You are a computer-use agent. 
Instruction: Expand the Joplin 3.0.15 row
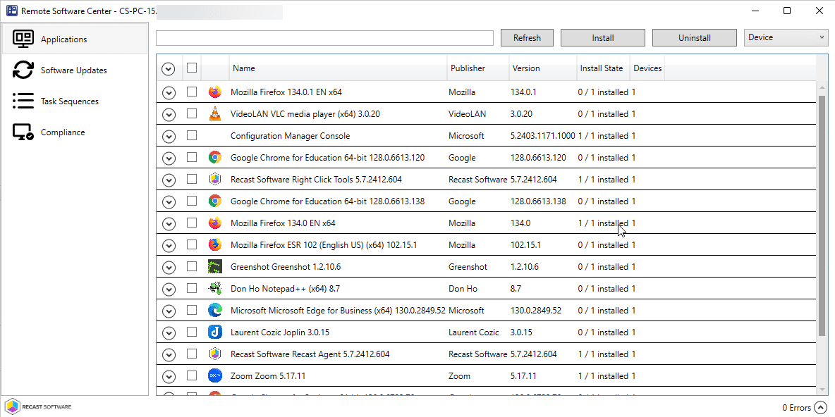(169, 332)
